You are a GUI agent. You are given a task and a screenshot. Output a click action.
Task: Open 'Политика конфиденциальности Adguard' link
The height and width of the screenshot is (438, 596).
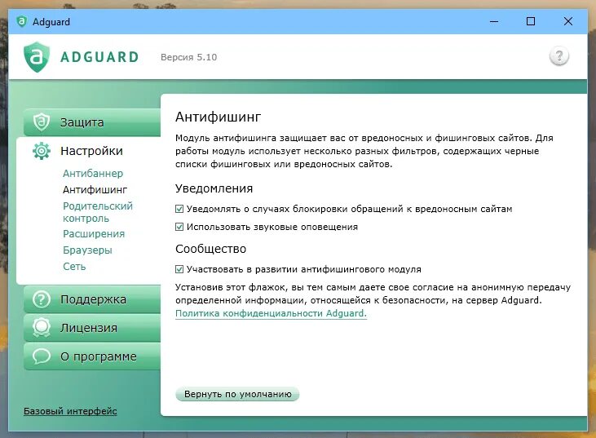(271, 313)
